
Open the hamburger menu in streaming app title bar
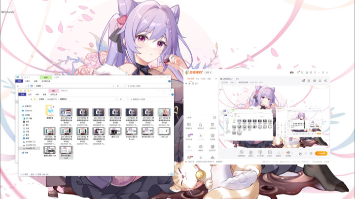point(315,72)
